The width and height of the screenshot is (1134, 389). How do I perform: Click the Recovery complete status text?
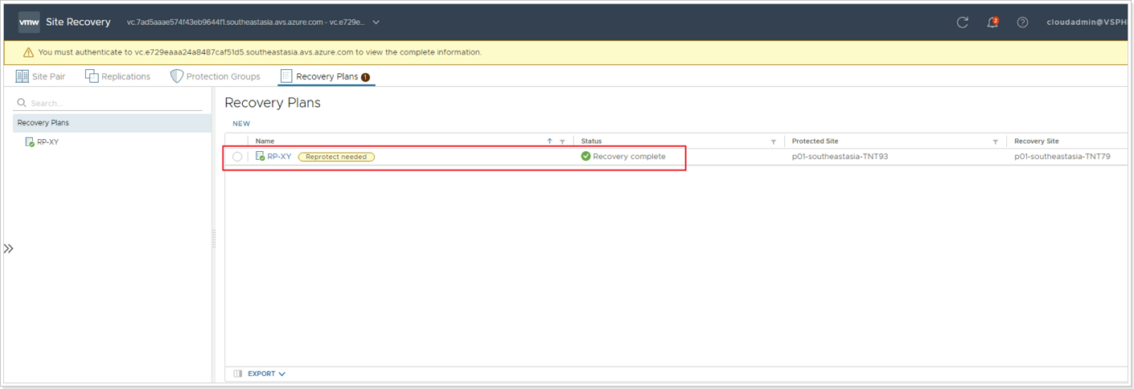[629, 157]
